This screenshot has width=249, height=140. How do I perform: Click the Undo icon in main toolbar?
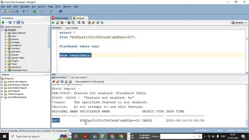pos(23,11)
